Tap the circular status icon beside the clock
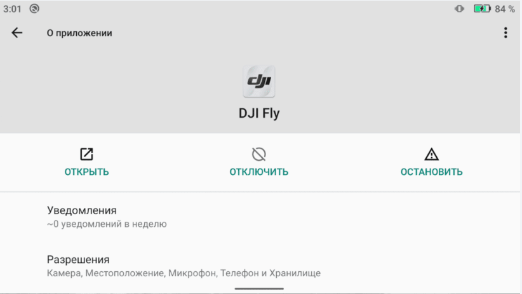 34,9
